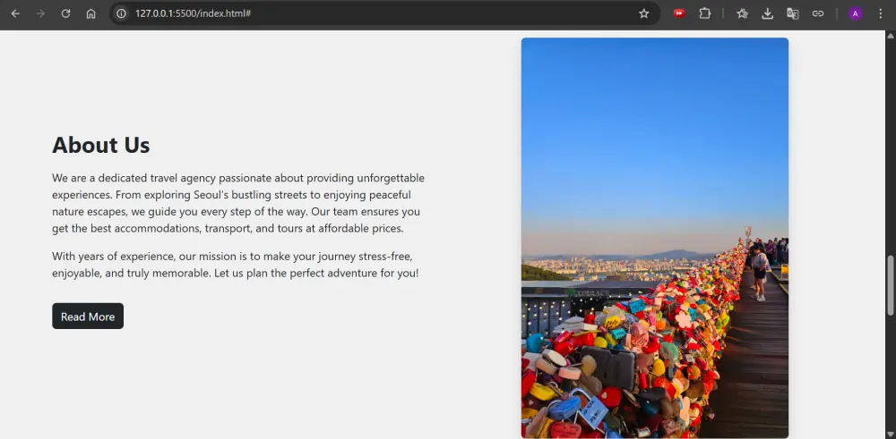This screenshot has height=439, width=896.
Task: Reload the current page
Action: coord(65,13)
